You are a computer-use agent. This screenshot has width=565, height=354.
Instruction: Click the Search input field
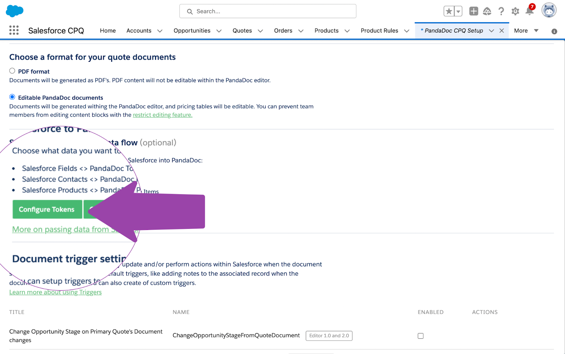[x=268, y=11]
